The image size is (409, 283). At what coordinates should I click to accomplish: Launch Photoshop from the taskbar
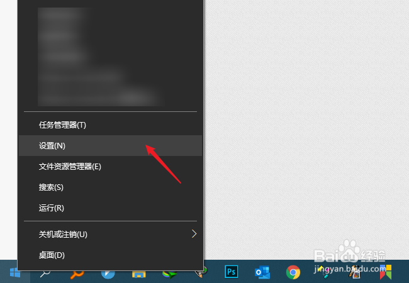[231, 272]
